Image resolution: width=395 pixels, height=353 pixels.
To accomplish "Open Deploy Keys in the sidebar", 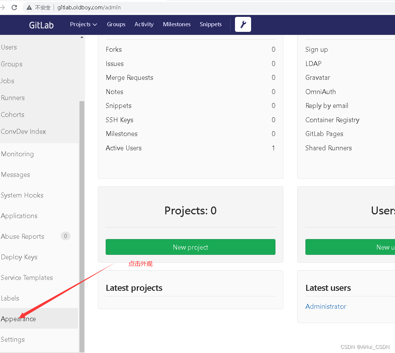I will click(19, 257).
